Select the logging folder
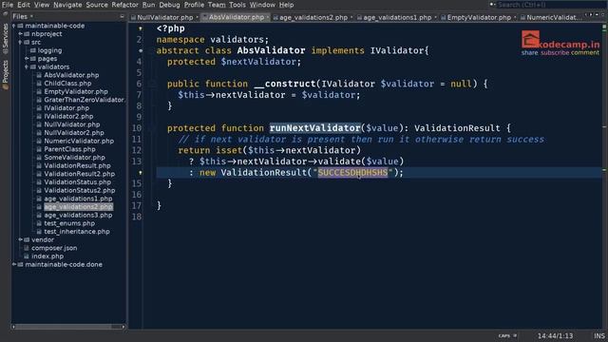The height and width of the screenshot is (342, 608). coord(49,50)
